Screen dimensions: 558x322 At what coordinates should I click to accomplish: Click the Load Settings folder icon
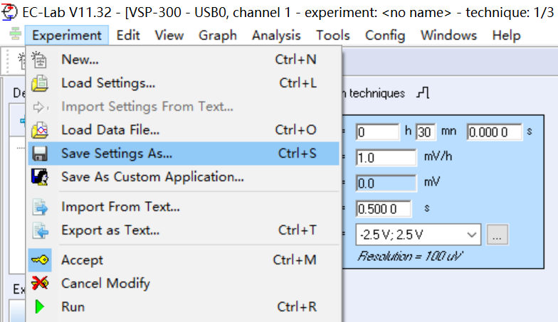pos(40,84)
